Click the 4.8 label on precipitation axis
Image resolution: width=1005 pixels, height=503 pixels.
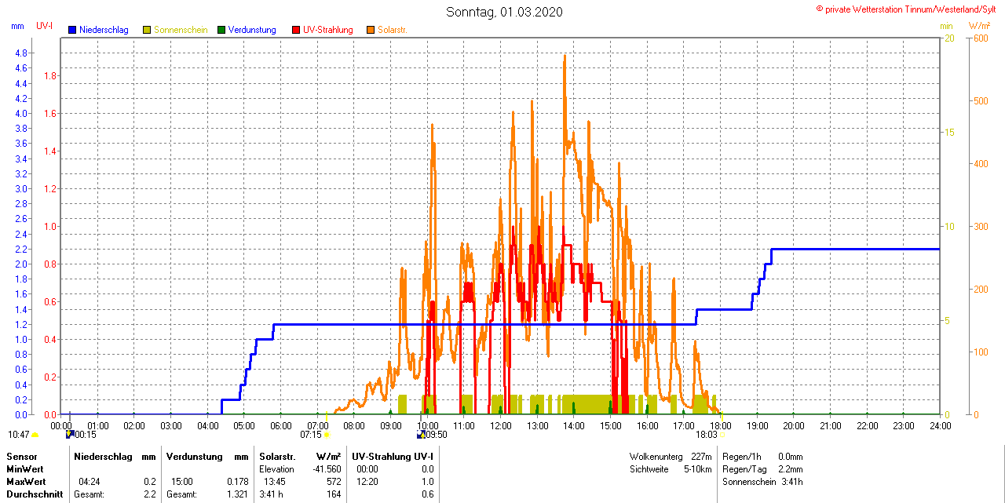tap(21, 53)
